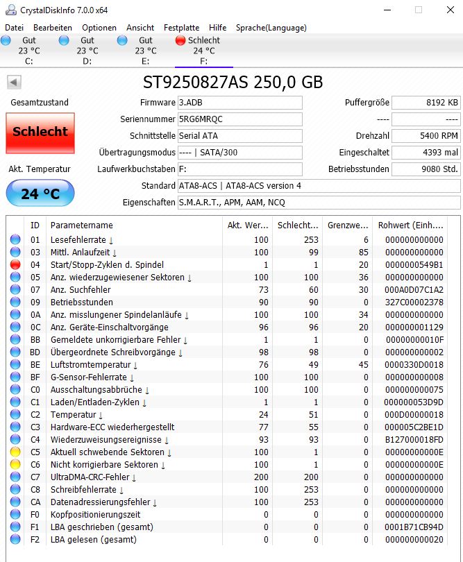Click the Parametername column header

134,225
